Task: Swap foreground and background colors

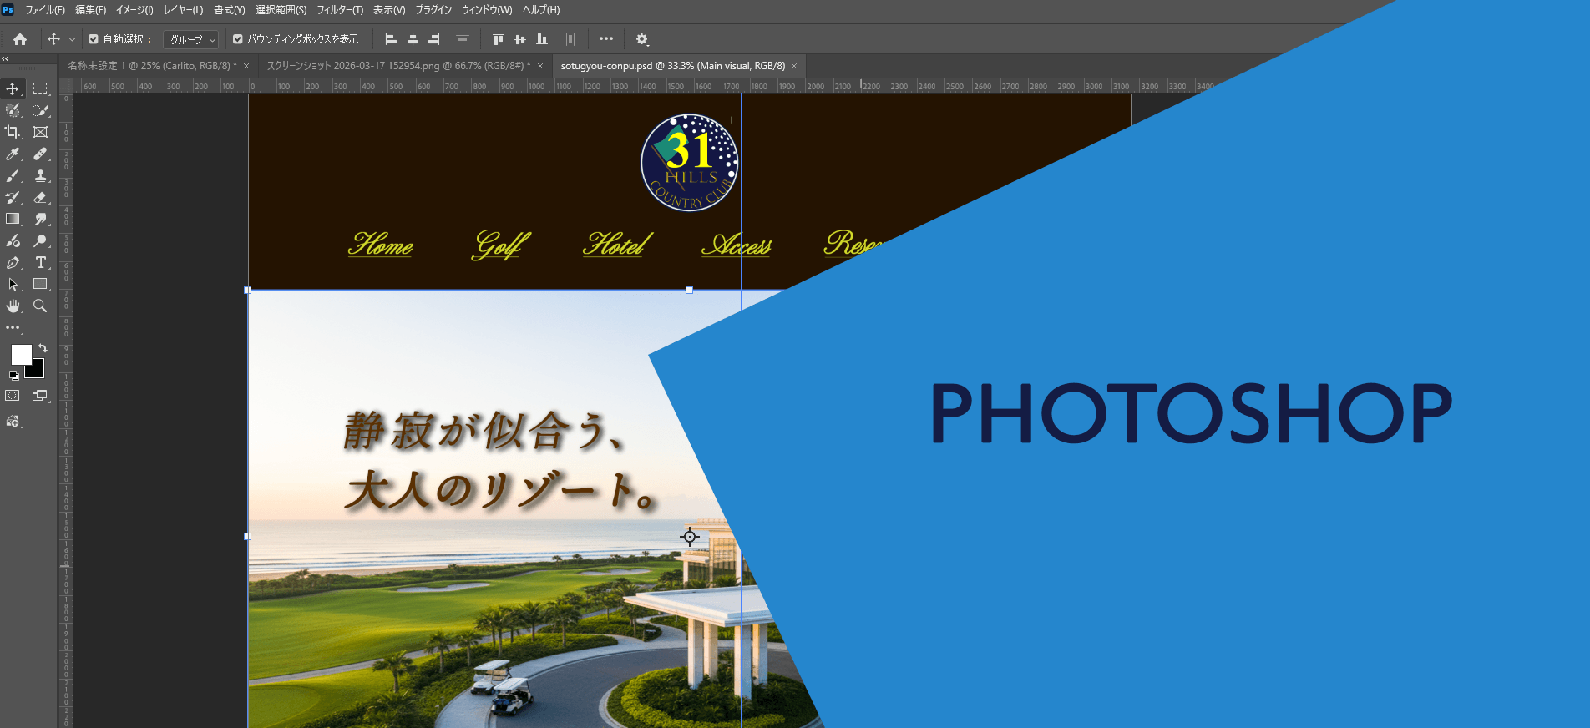Action: click(x=43, y=348)
